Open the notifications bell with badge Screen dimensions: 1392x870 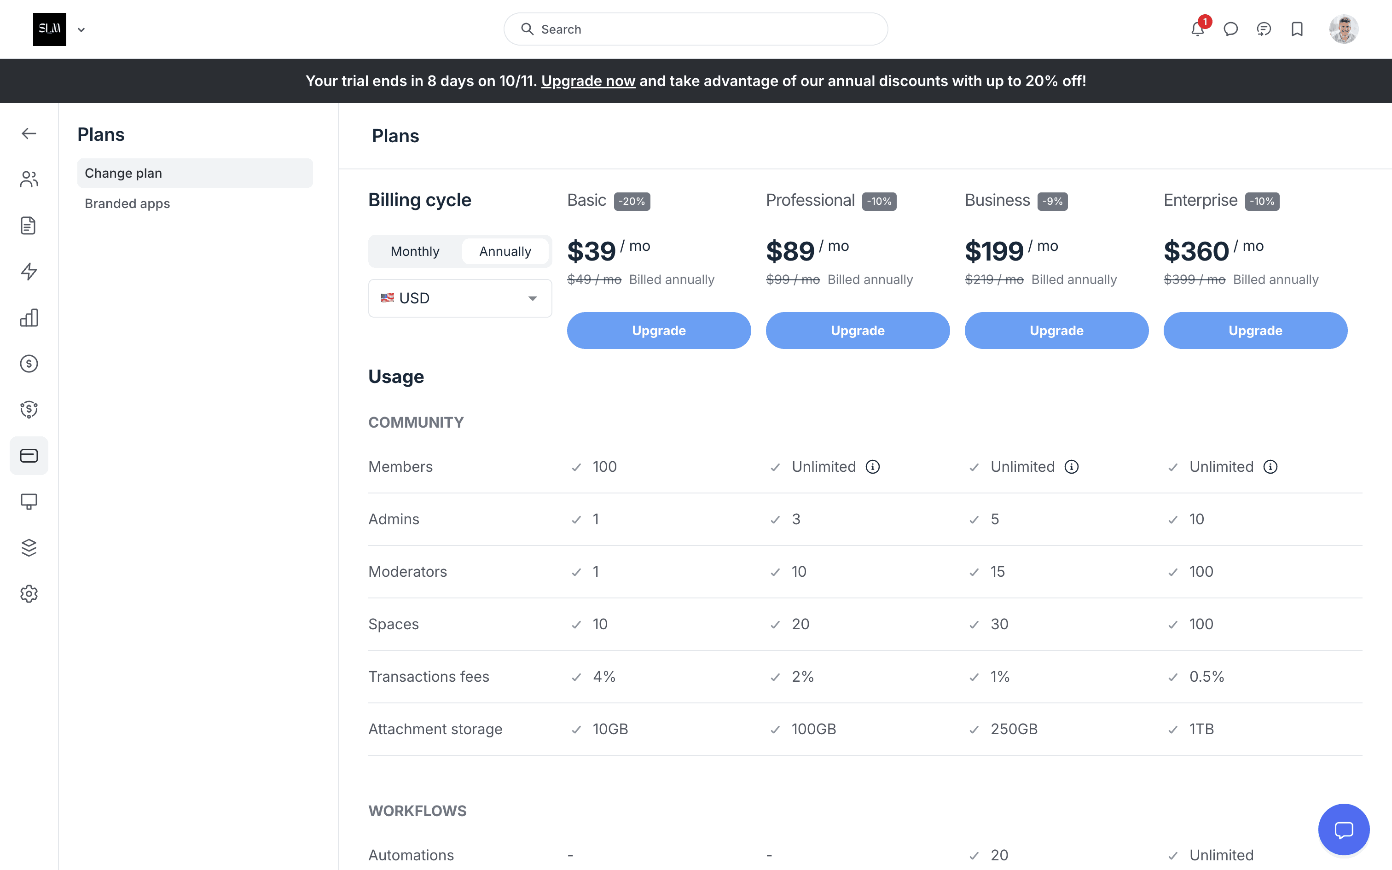pyautogui.click(x=1198, y=29)
